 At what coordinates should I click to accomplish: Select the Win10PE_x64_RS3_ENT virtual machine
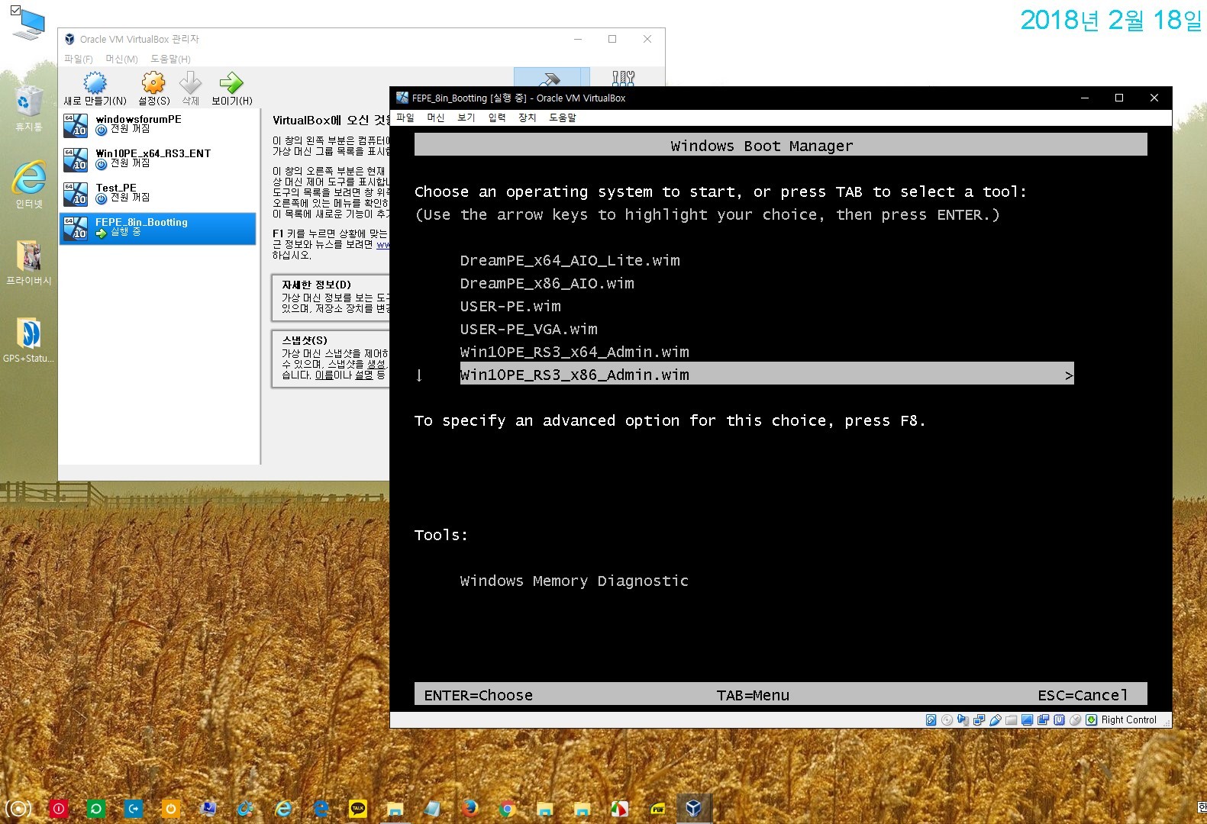point(158,159)
